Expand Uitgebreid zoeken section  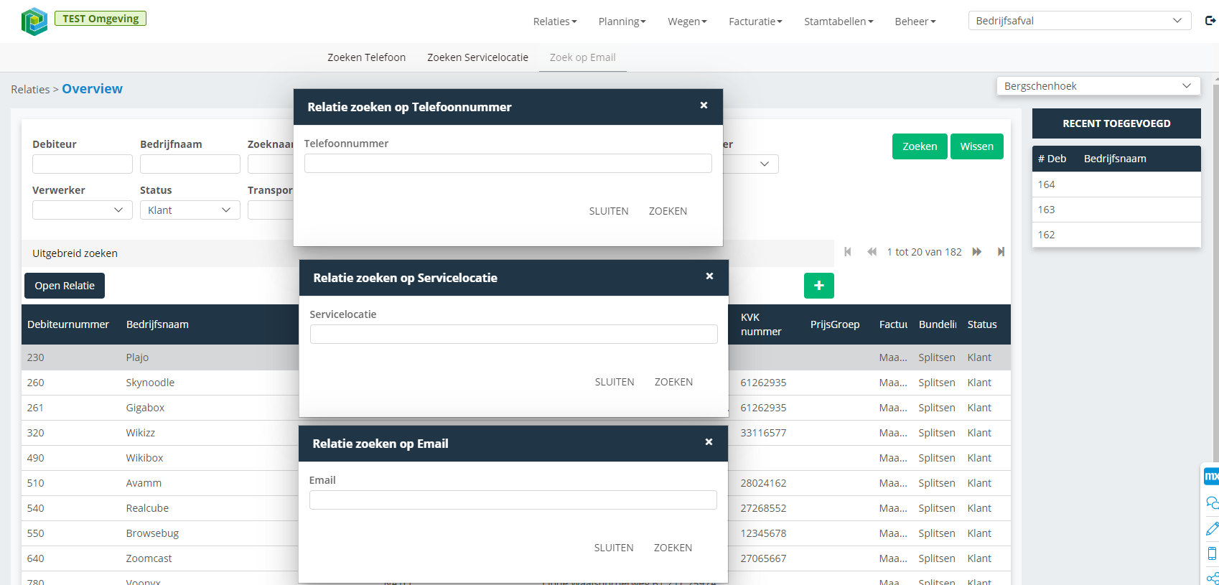(x=75, y=253)
